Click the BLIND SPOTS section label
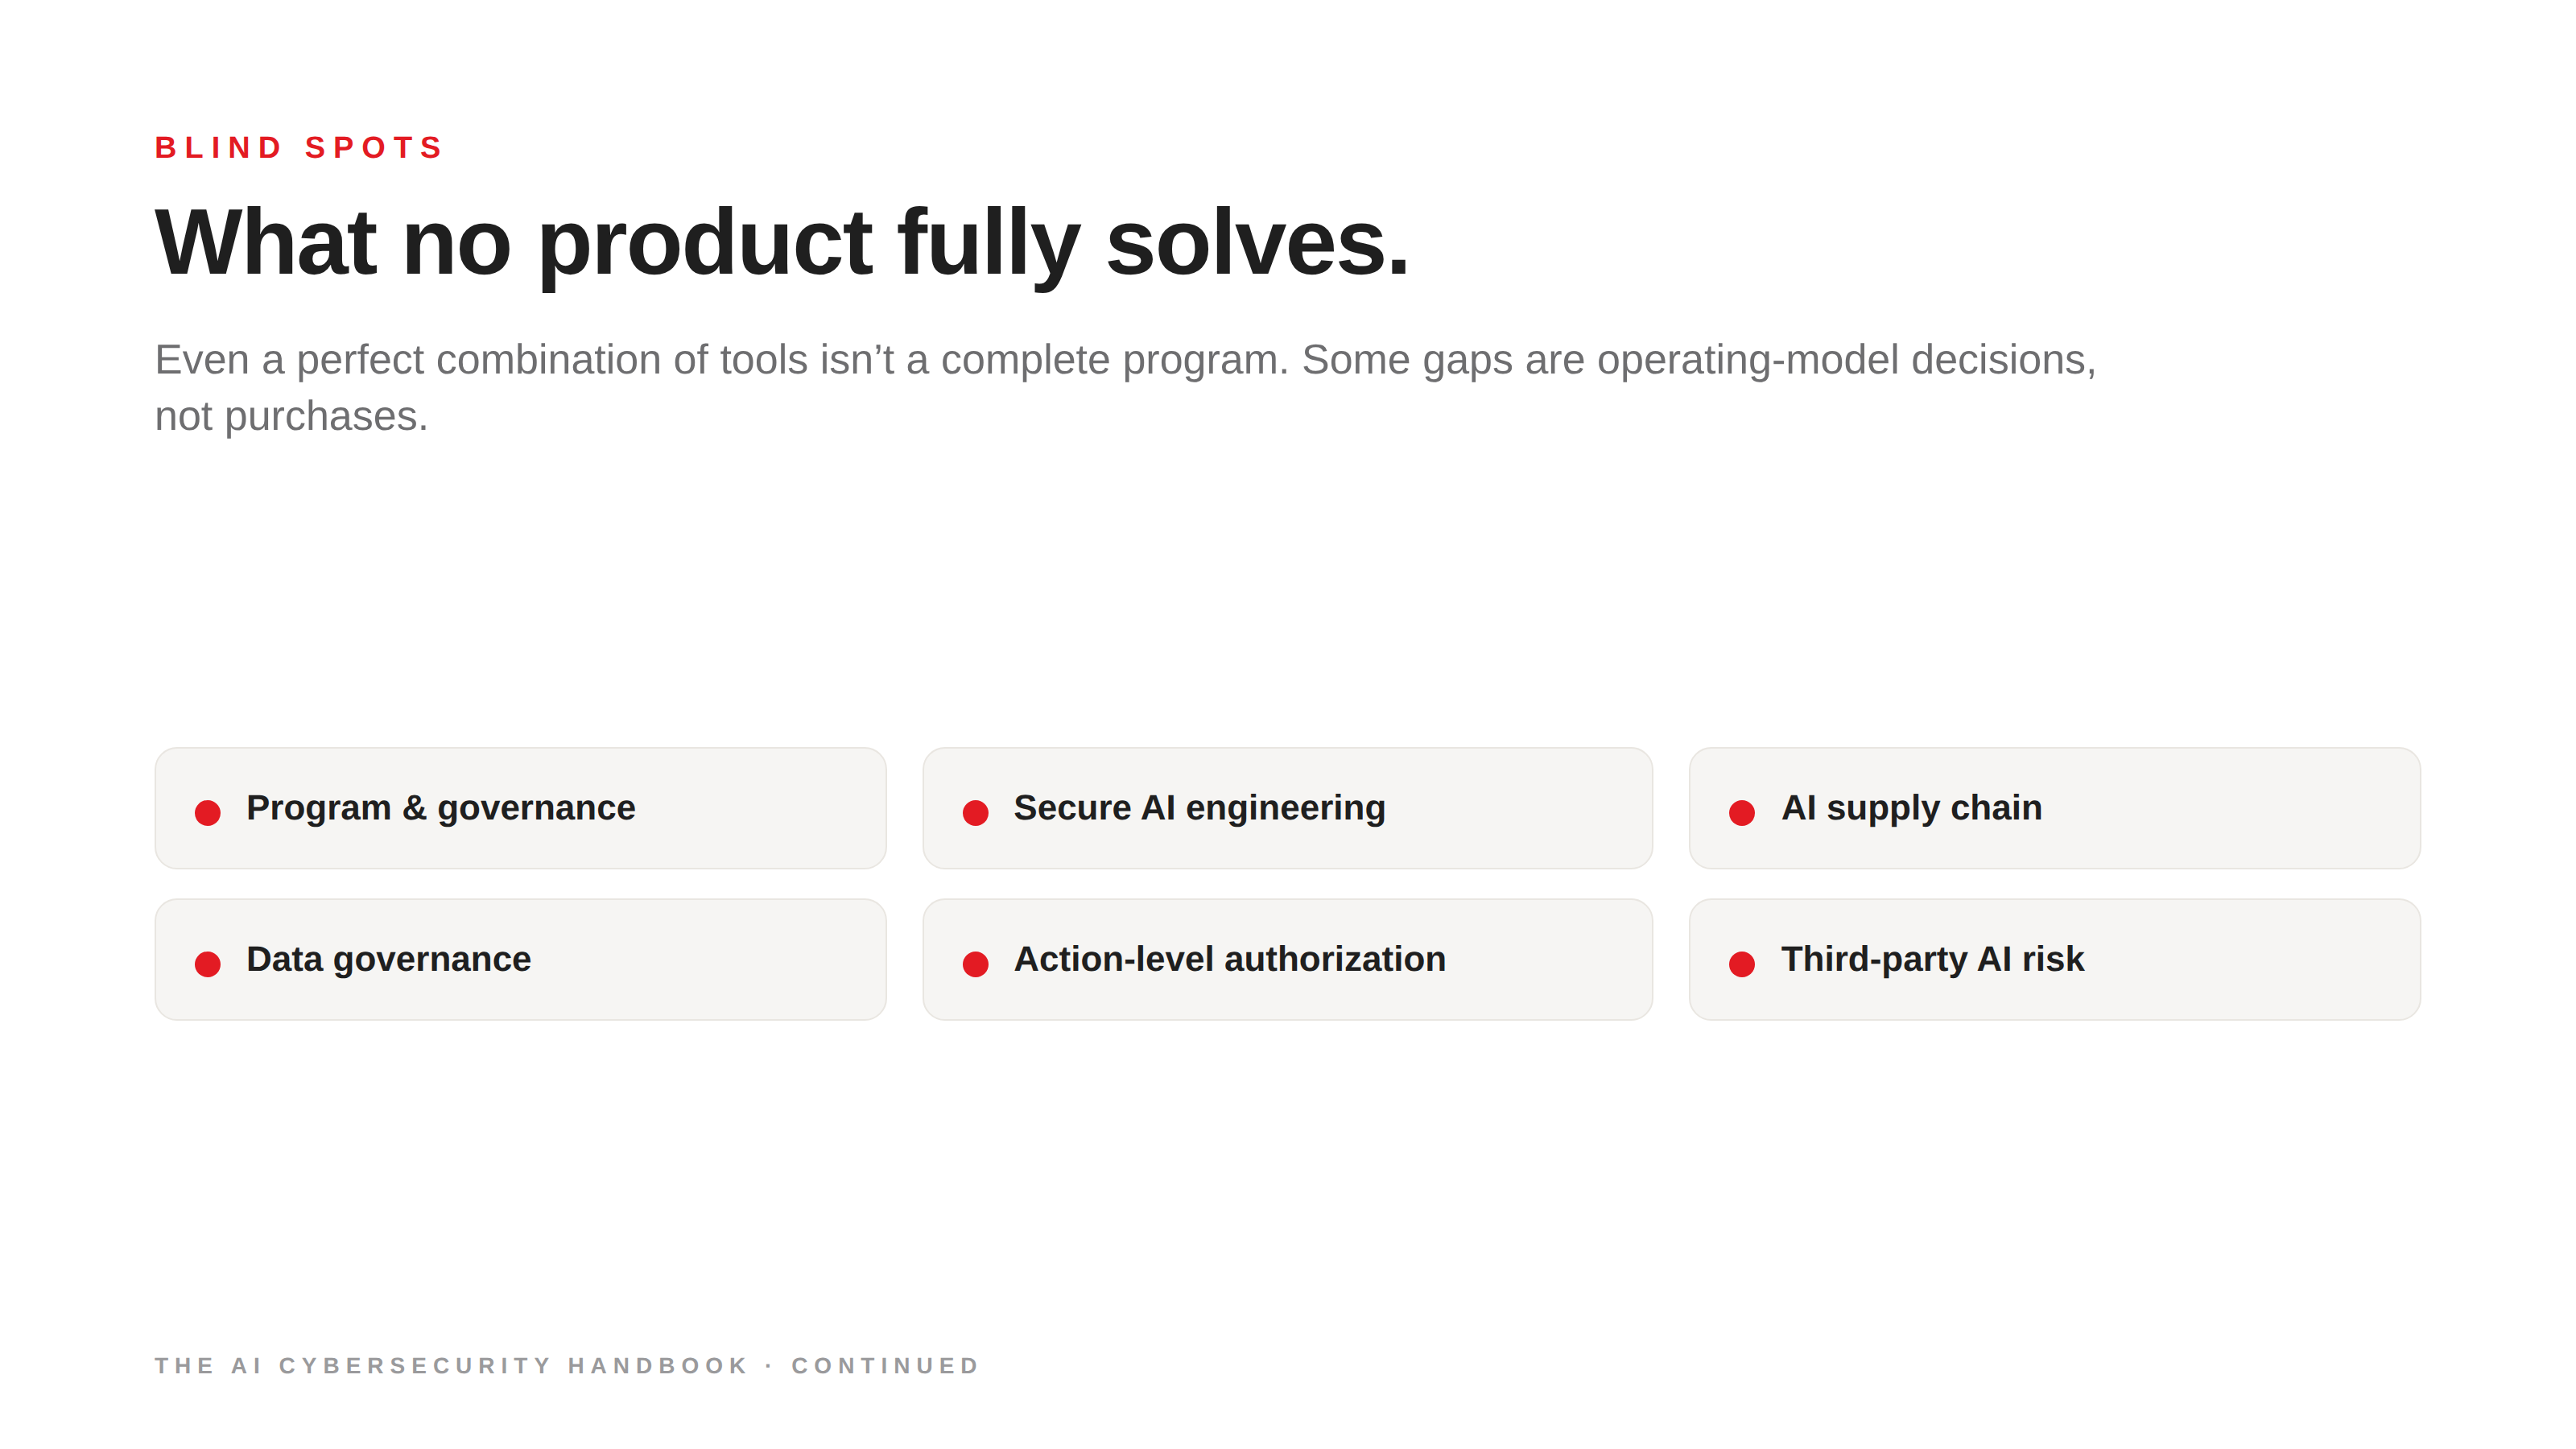 click(298, 148)
